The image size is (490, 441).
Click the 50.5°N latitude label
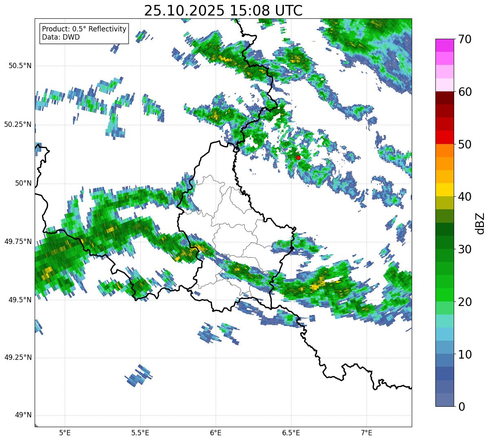[x=20, y=66]
